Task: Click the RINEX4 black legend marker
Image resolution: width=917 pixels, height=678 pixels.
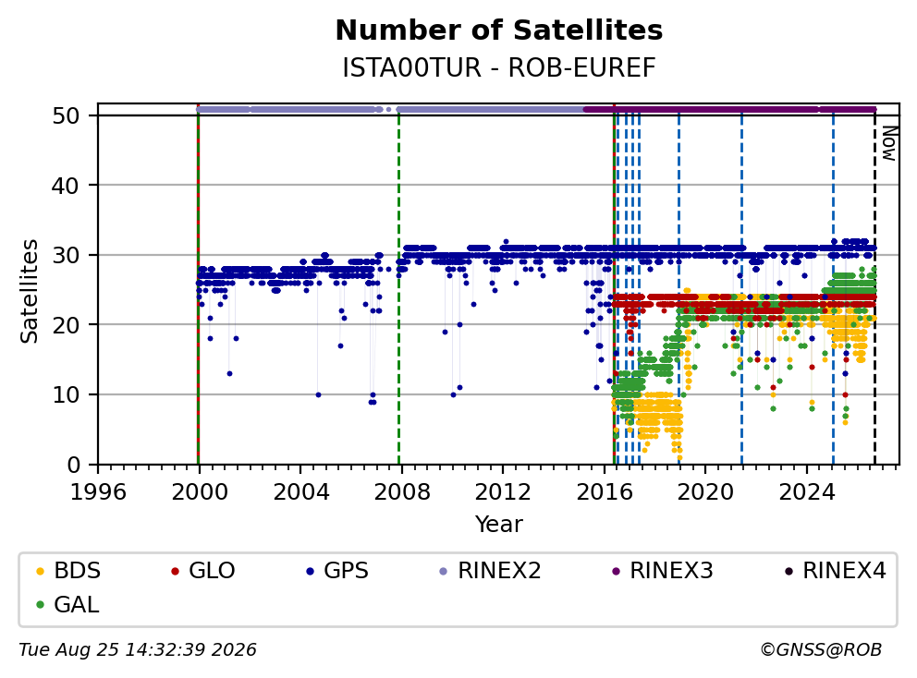Action: point(789,571)
